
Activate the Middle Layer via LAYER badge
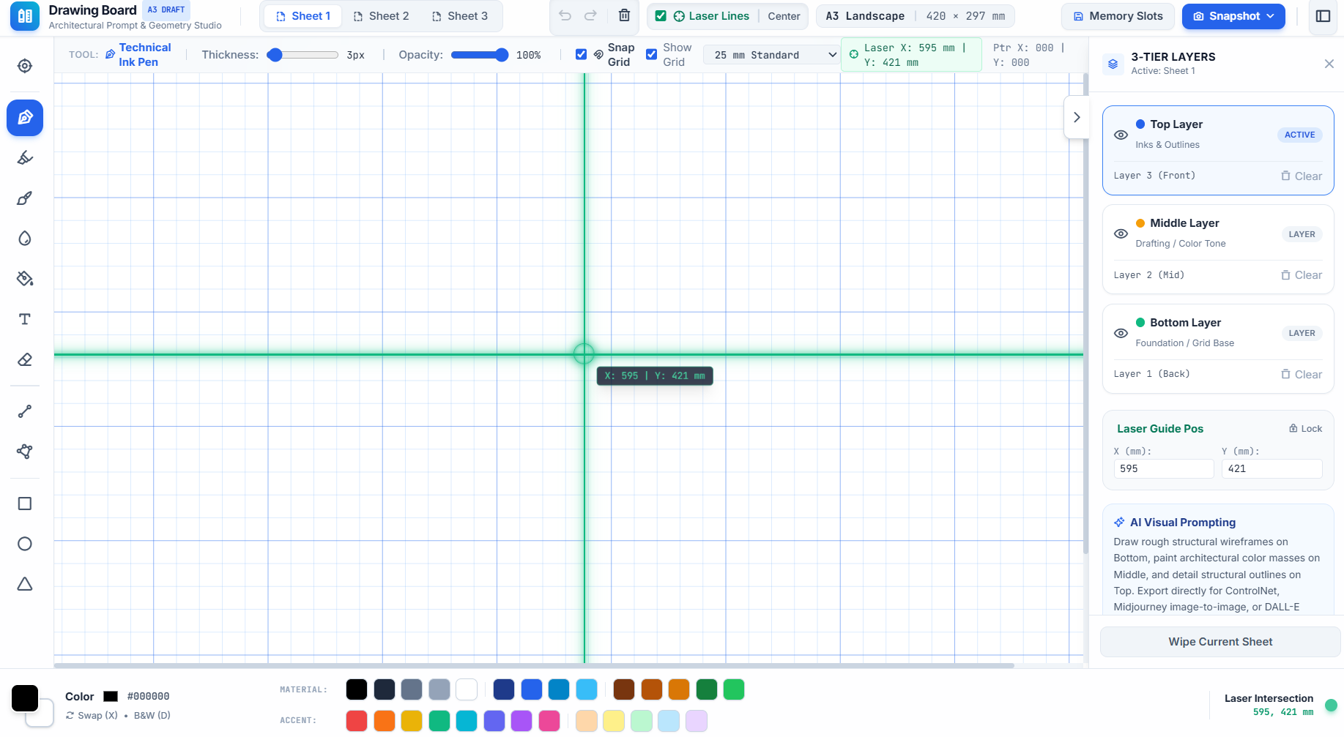(1302, 234)
